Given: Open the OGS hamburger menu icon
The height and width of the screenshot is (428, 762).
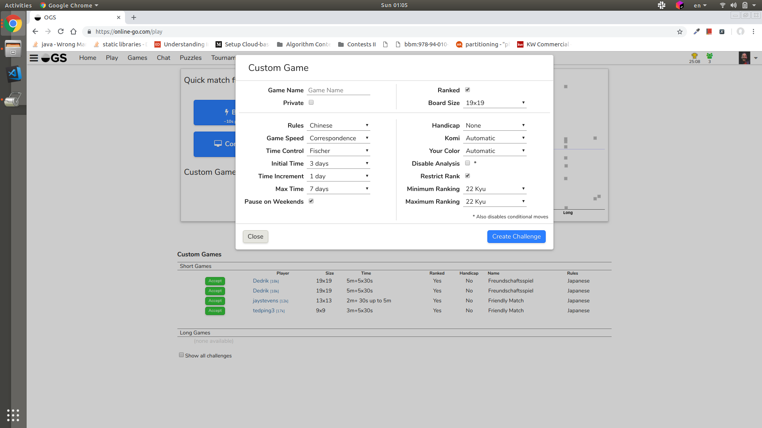Looking at the screenshot, I should tap(34, 58).
